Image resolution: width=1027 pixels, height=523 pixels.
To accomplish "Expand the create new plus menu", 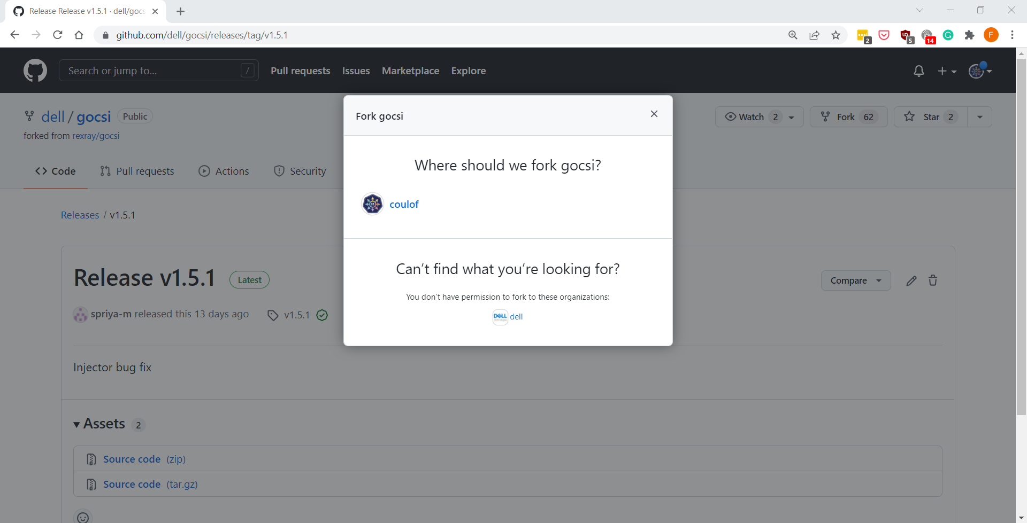I will coord(947,71).
